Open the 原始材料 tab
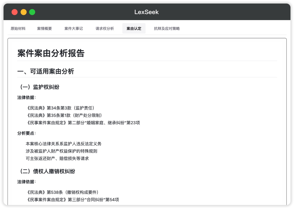 click(18, 29)
